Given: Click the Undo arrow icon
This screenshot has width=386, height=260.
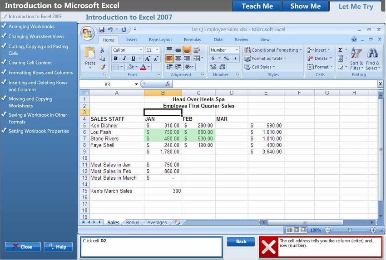Looking at the screenshot, I should point(110,29).
